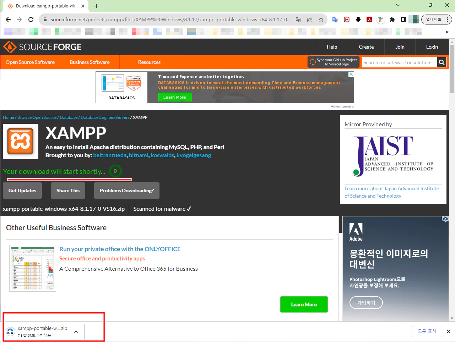The width and height of the screenshot is (455, 342).
Task: View site security lock information
Action: [x=45, y=20]
